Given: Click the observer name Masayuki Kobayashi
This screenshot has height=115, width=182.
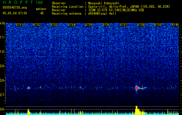Looking at the screenshot, I should point(104,3).
